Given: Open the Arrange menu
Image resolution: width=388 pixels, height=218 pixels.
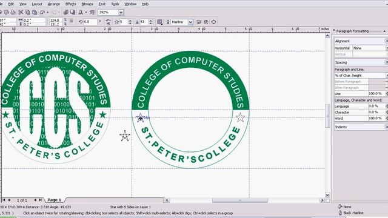Looking at the screenshot, I should point(54,4).
